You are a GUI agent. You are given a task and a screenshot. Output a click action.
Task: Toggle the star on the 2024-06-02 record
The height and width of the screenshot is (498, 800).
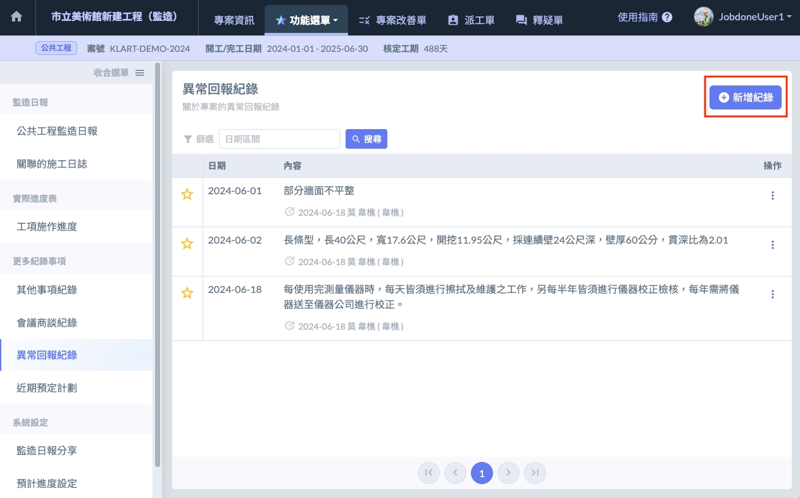187,244
